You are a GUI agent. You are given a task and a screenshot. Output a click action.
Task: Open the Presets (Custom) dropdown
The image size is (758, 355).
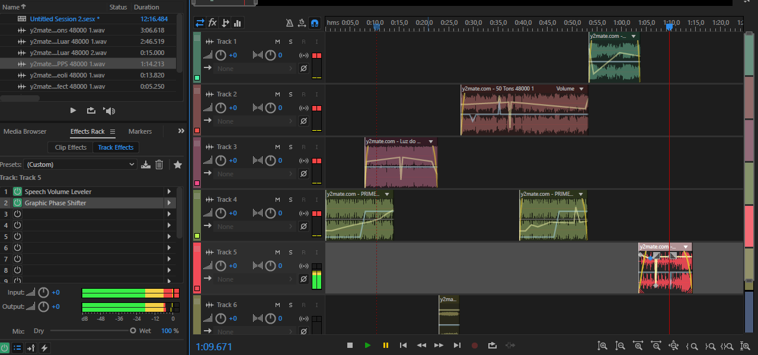click(x=81, y=164)
